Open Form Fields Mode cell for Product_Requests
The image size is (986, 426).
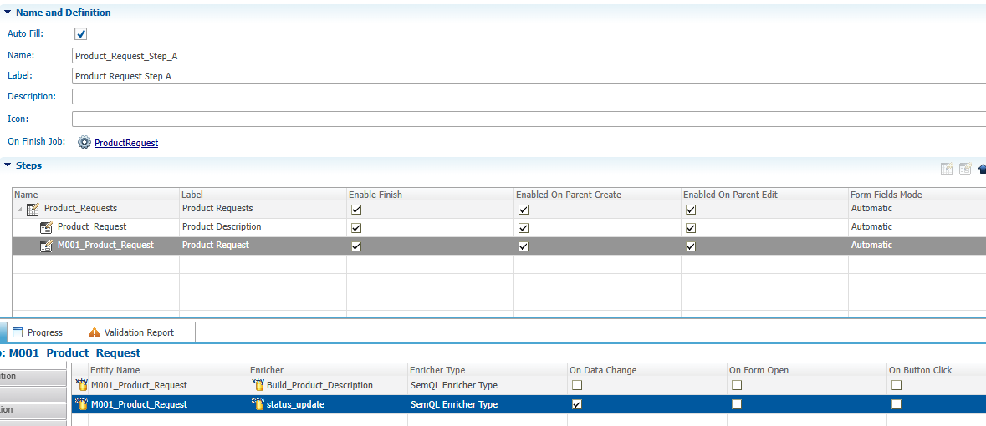coord(917,209)
